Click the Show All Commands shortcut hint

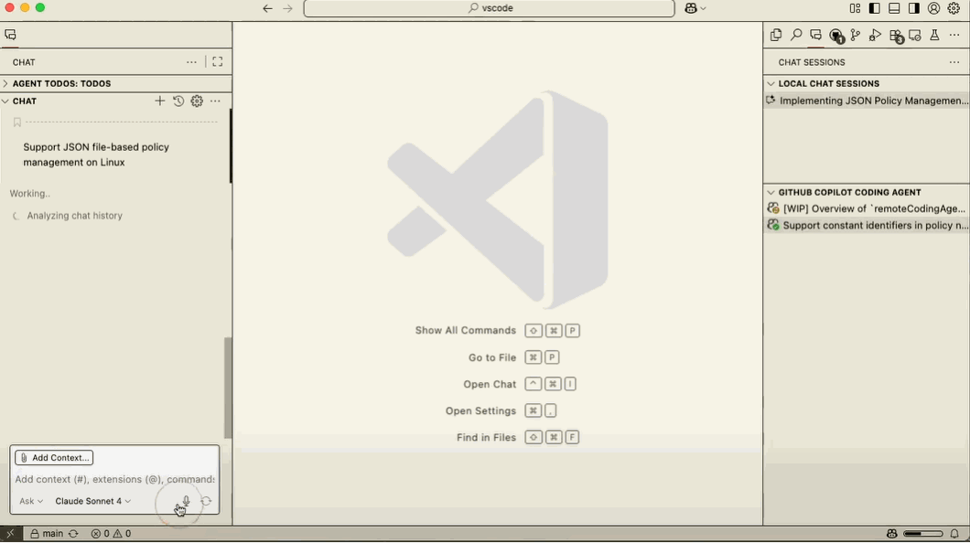click(497, 331)
